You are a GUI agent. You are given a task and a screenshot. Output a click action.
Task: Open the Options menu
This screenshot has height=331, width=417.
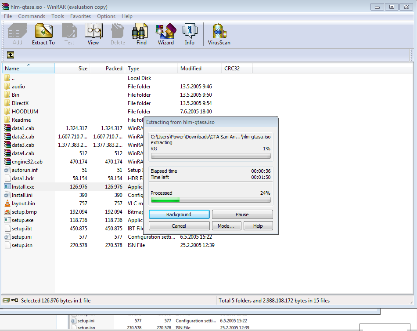point(106,16)
